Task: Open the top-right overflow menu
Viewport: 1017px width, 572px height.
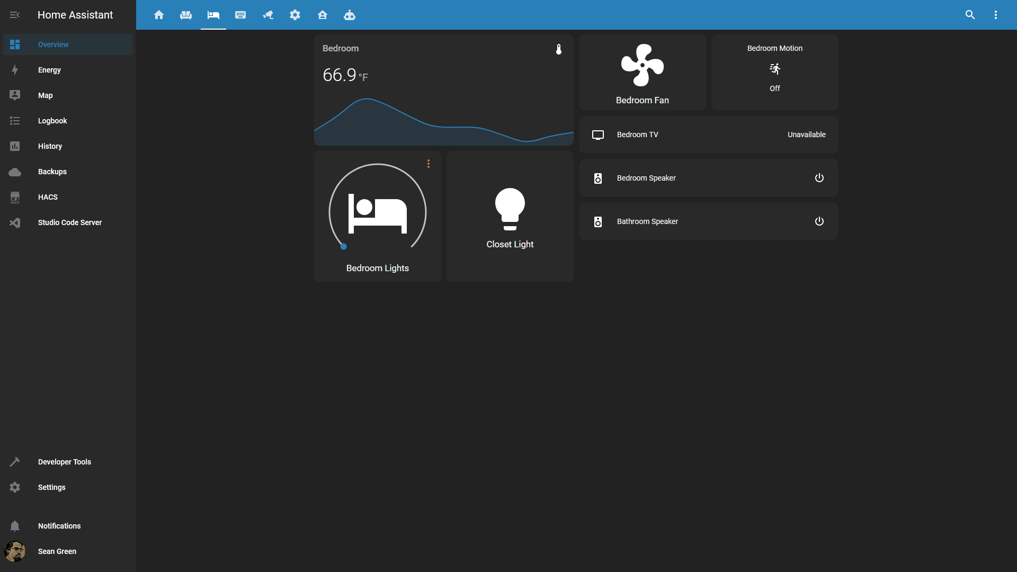Action: click(996, 15)
